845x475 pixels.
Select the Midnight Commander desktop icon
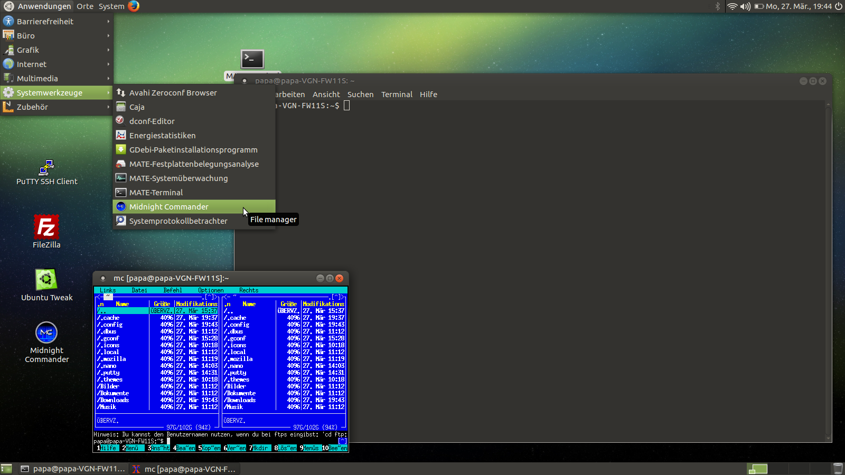[46, 343]
